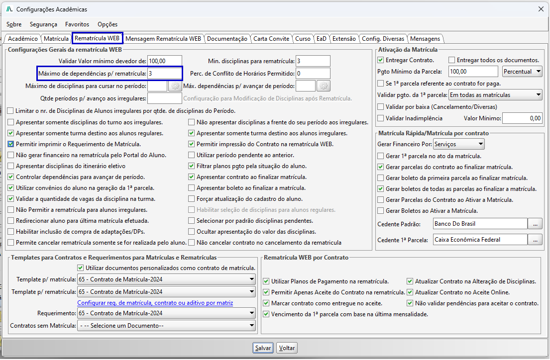Select the Rematrícula WEB tab
This screenshot has width=550, height=360.
coord(97,38)
